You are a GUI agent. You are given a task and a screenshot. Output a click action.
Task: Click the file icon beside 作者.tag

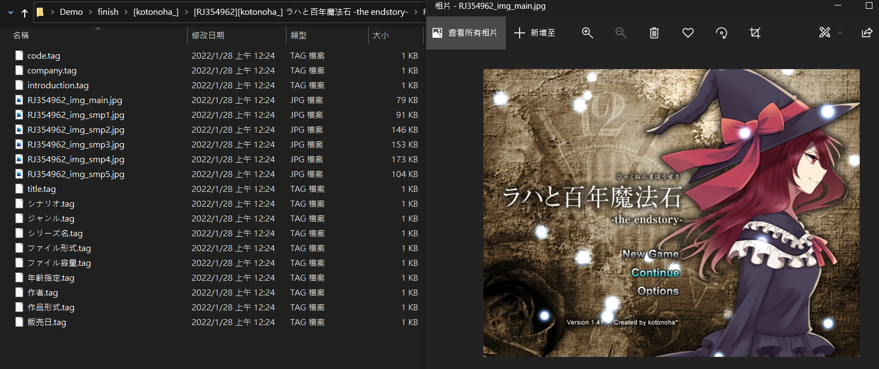point(19,292)
